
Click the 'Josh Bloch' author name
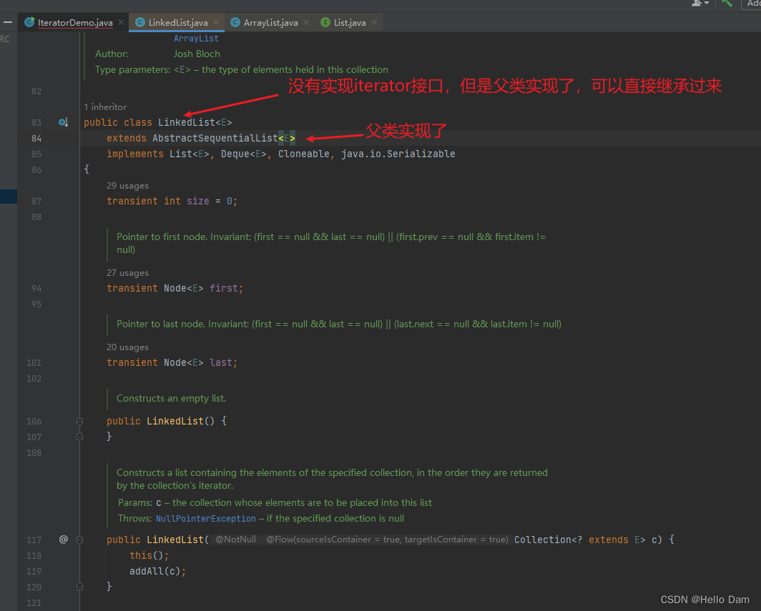click(197, 54)
